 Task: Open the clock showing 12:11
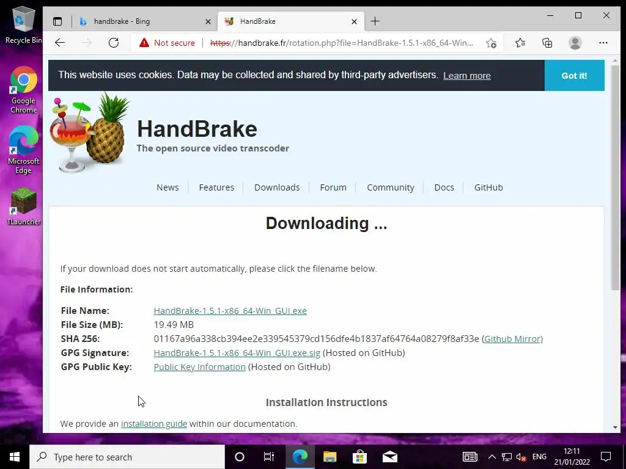tap(572, 457)
